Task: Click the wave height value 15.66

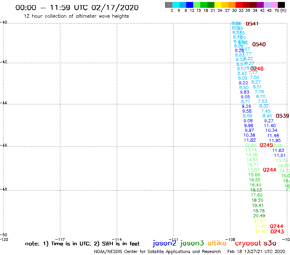Action: 254,175
